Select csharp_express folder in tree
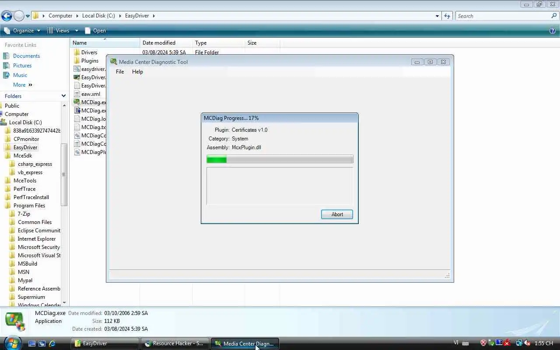The width and height of the screenshot is (560, 350). [35, 164]
